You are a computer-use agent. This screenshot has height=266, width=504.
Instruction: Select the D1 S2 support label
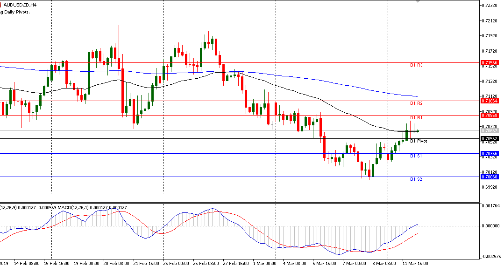[x=416, y=179]
